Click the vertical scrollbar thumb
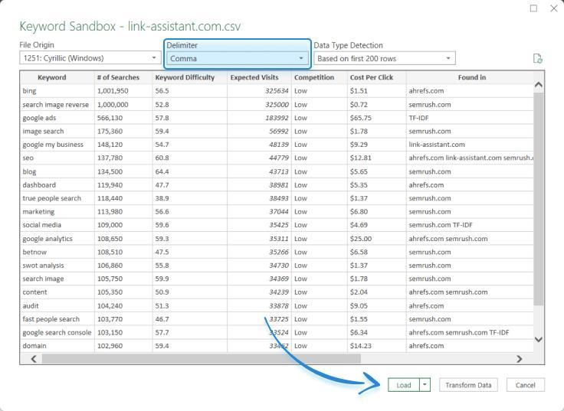This screenshot has width=564, height=411. 538,199
